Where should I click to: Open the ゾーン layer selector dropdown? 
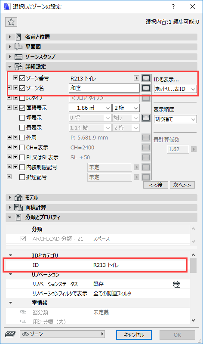(62, 334)
